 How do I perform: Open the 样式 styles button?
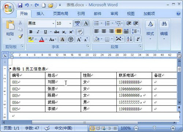tap(150, 30)
